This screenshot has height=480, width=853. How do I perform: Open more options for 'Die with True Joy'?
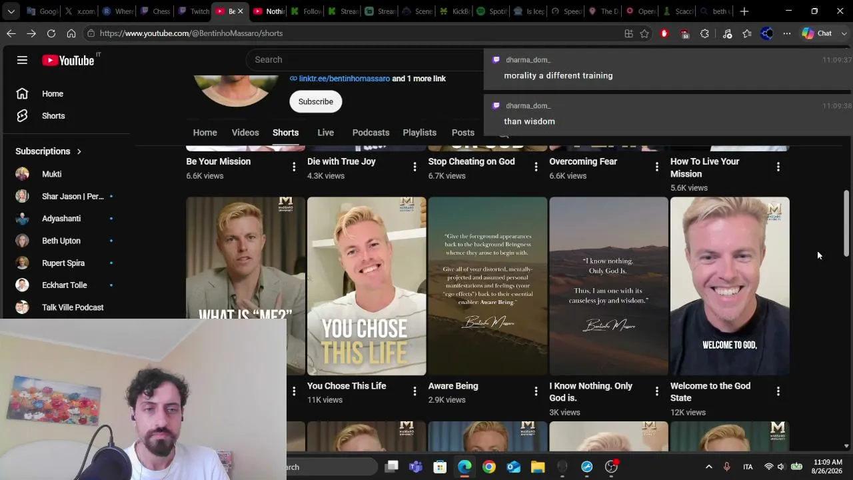415,167
